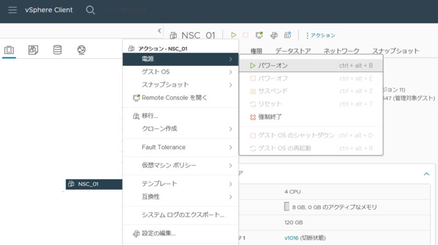Click the red 強制終了 X icon
This screenshot has height=245, width=438.
253,117
